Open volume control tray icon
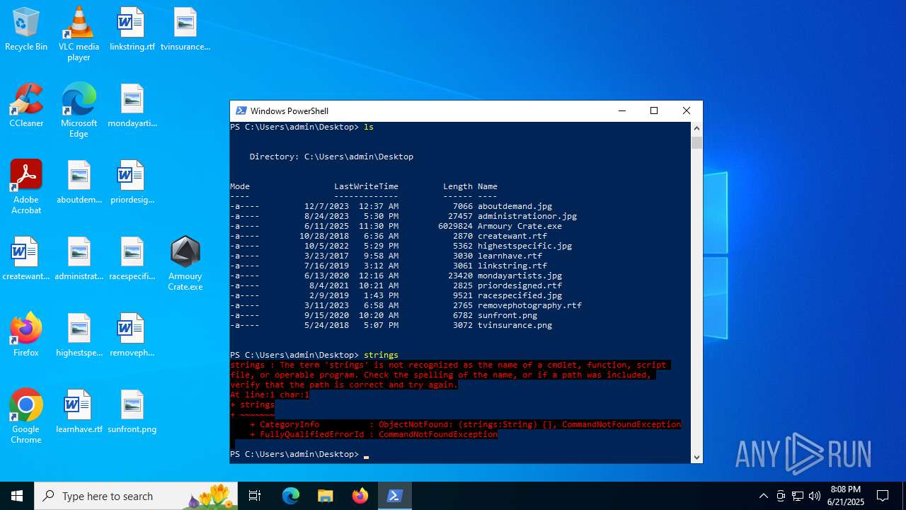906x510 pixels. [815, 496]
